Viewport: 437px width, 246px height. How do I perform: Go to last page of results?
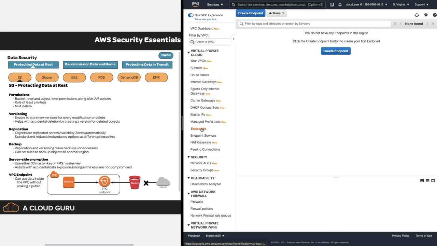(433, 24)
